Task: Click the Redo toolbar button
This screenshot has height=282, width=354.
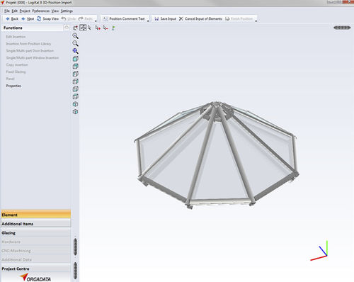Action: (x=86, y=18)
